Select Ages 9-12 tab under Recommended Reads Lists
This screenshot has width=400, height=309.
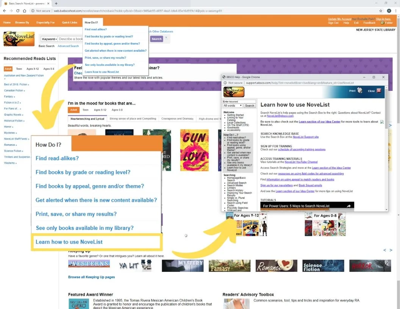33,69
